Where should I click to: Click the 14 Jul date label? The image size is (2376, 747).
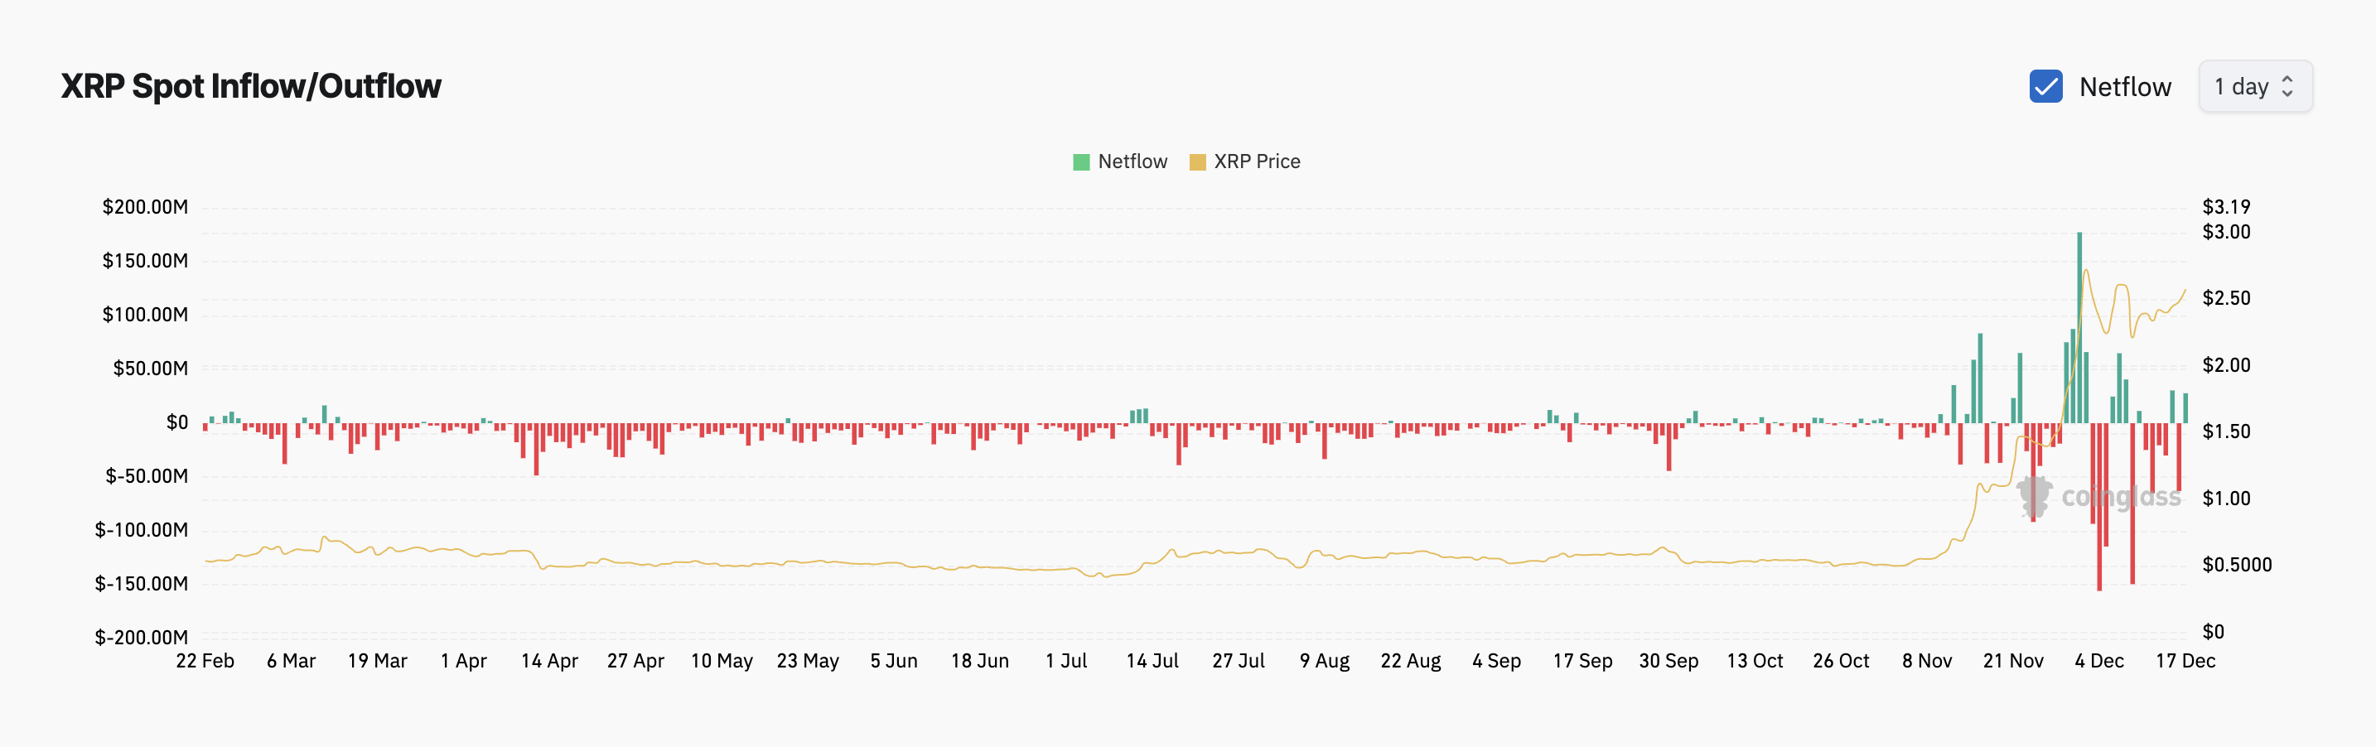click(1152, 660)
